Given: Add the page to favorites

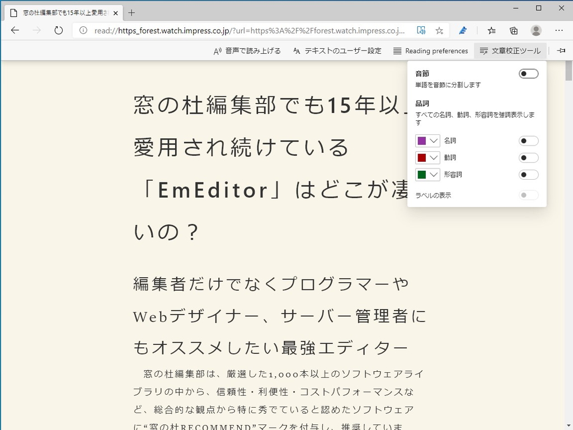Looking at the screenshot, I should pos(440,31).
